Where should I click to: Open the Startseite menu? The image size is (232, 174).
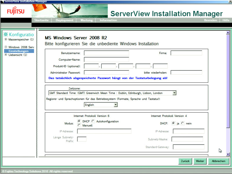tap(41, 20)
